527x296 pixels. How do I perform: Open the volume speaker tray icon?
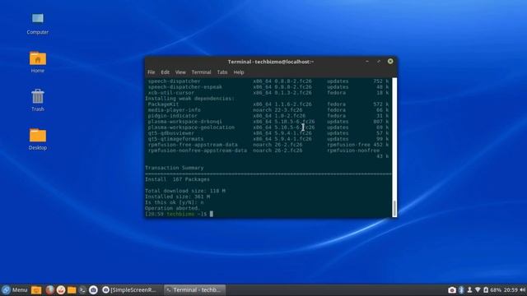(x=522, y=290)
